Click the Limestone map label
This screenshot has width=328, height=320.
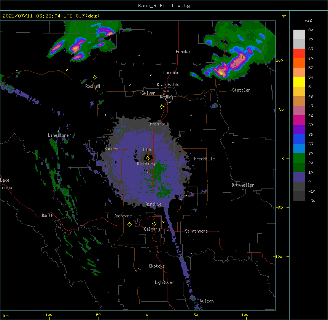[58, 135]
